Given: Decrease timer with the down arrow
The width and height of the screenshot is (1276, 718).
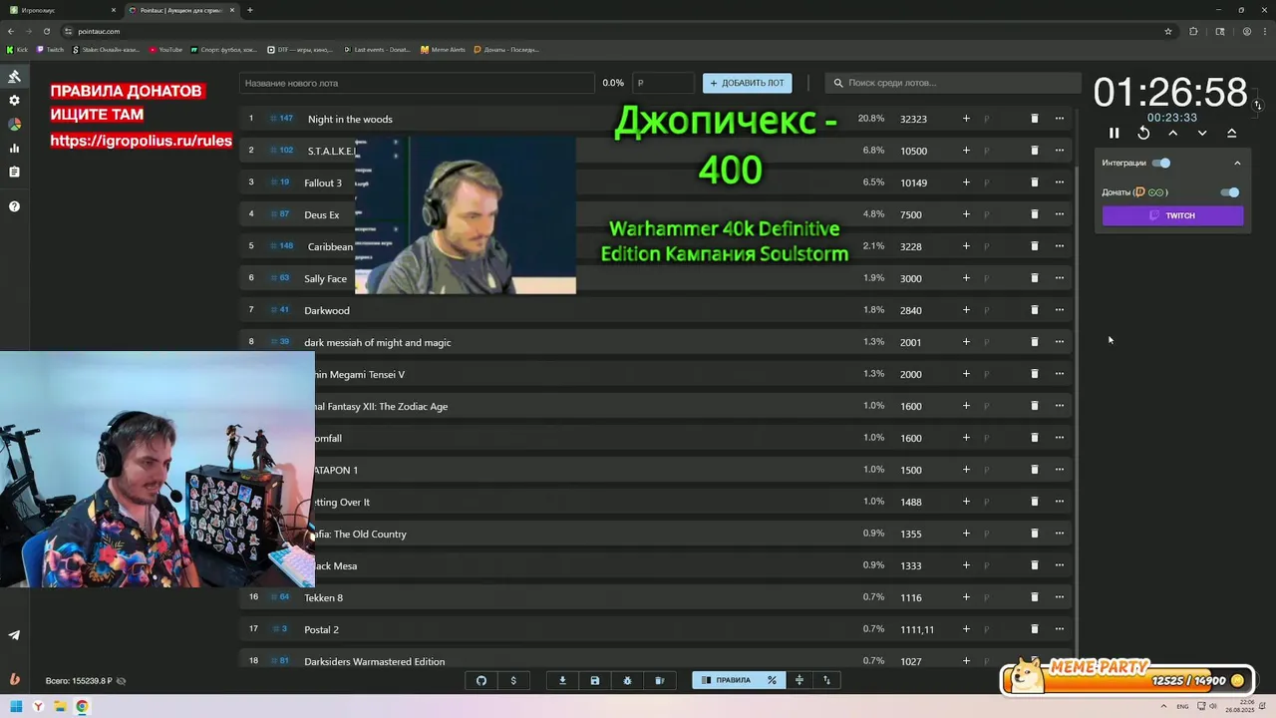Looking at the screenshot, I should pyautogui.click(x=1202, y=133).
